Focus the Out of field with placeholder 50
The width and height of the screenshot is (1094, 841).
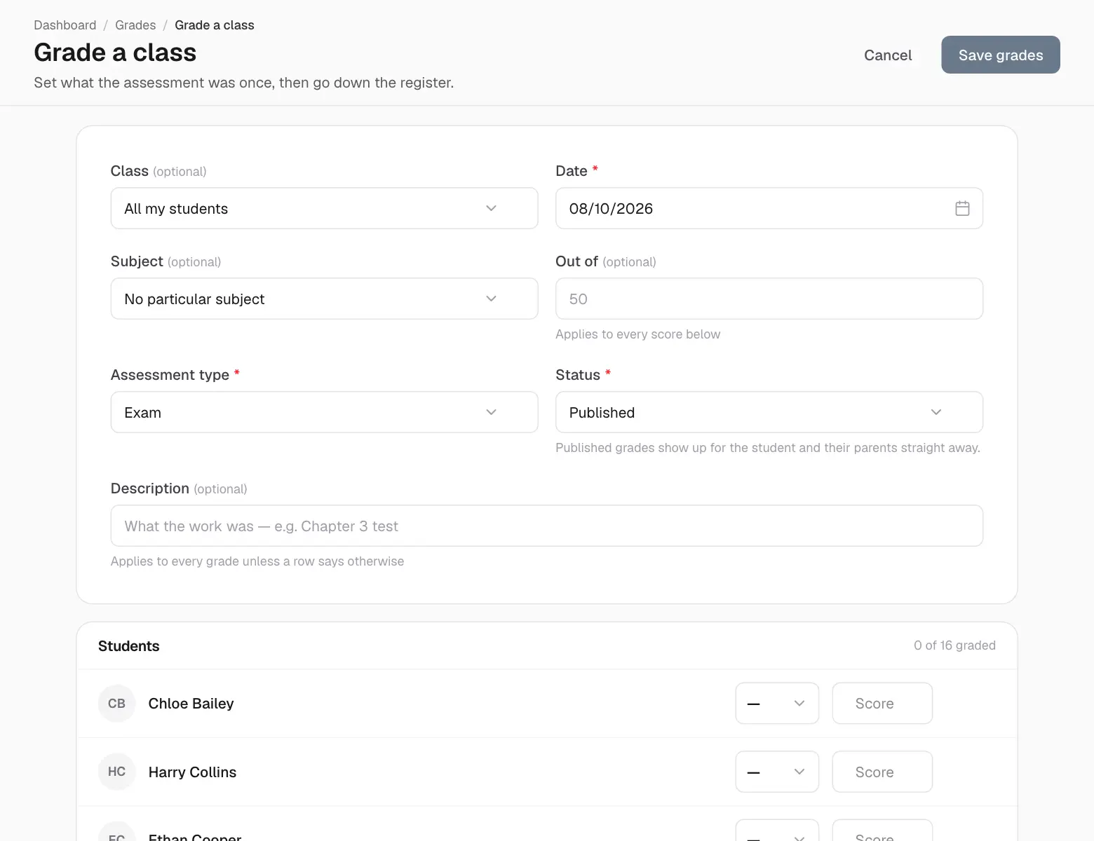click(769, 299)
